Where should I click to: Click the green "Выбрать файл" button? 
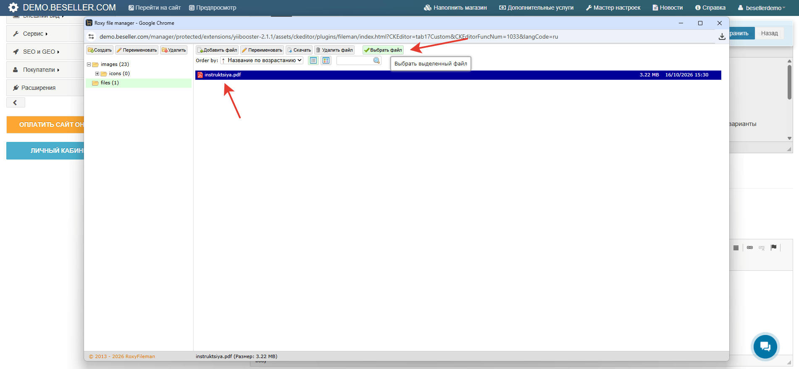(383, 50)
